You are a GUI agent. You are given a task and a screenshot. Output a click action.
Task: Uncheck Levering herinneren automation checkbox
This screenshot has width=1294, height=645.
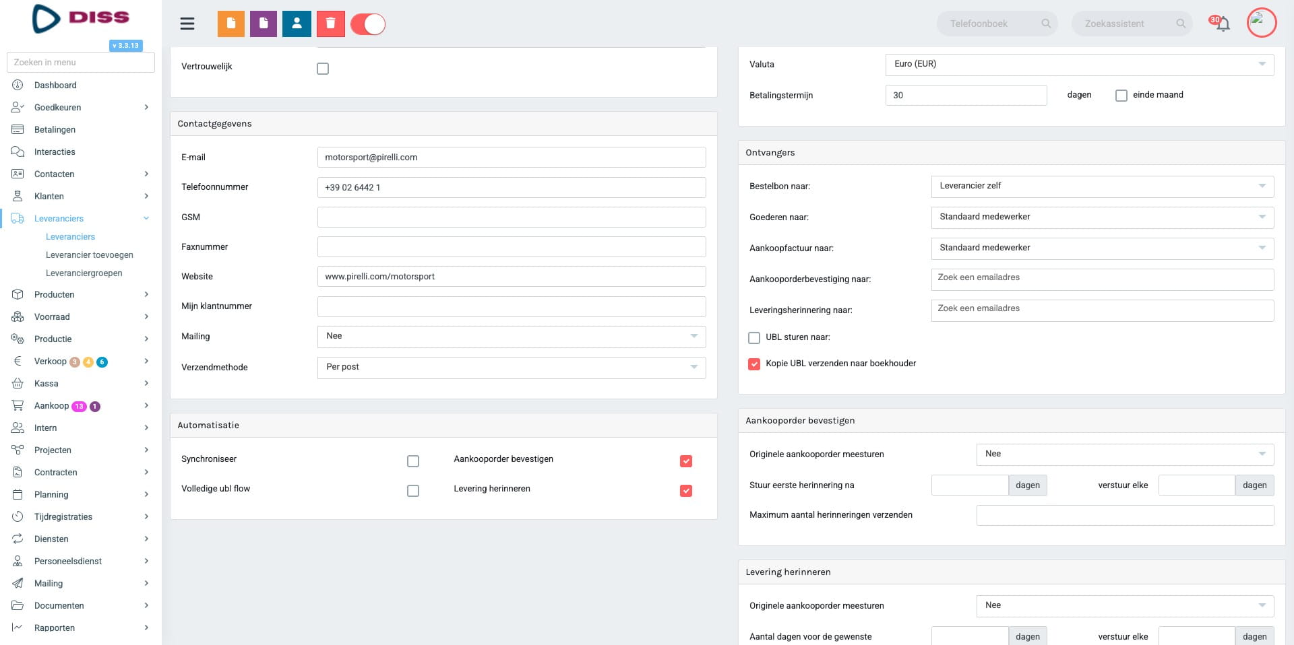pyautogui.click(x=686, y=491)
